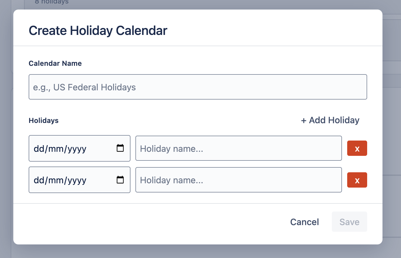Focus the second Holiday name input

tap(238, 180)
